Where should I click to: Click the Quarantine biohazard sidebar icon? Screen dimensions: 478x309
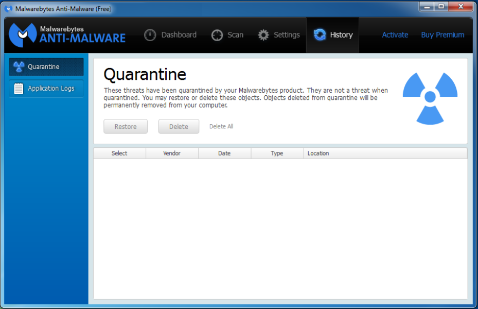click(x=19, y=66)
